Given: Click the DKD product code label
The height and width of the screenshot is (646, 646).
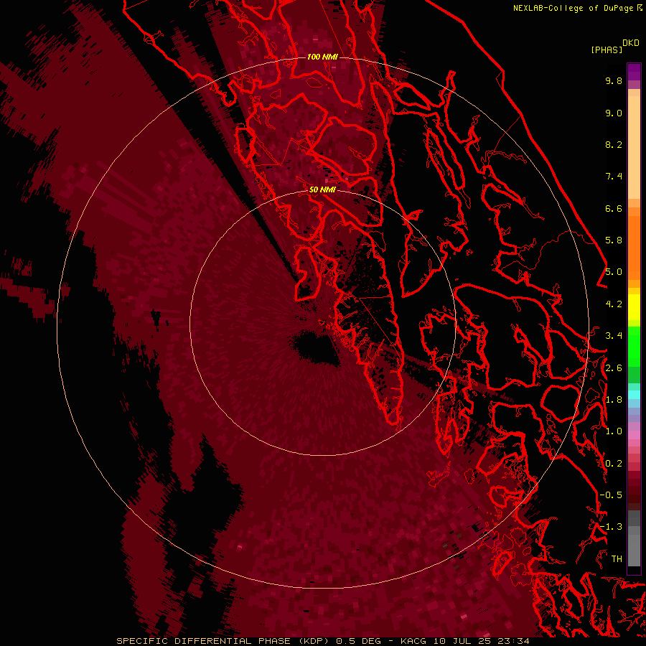Looking at the screenshot, I should [631, 42].
